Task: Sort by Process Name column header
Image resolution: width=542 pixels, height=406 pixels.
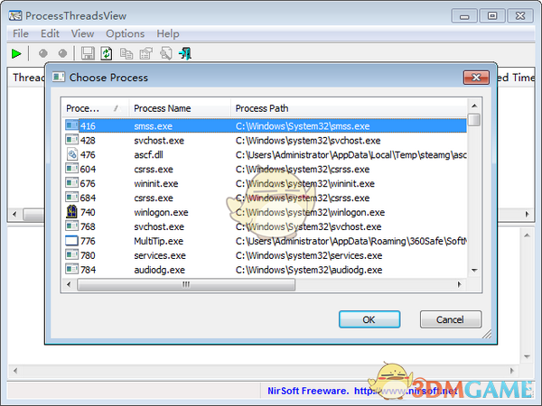Action: pyautogui.click(x=180, y=108)
